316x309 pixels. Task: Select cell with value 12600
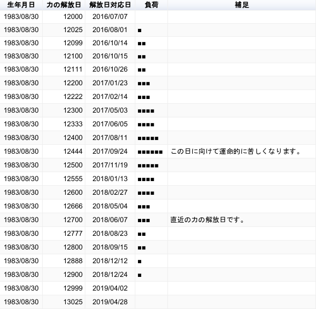pyautogui.click(x=64, y=192)
